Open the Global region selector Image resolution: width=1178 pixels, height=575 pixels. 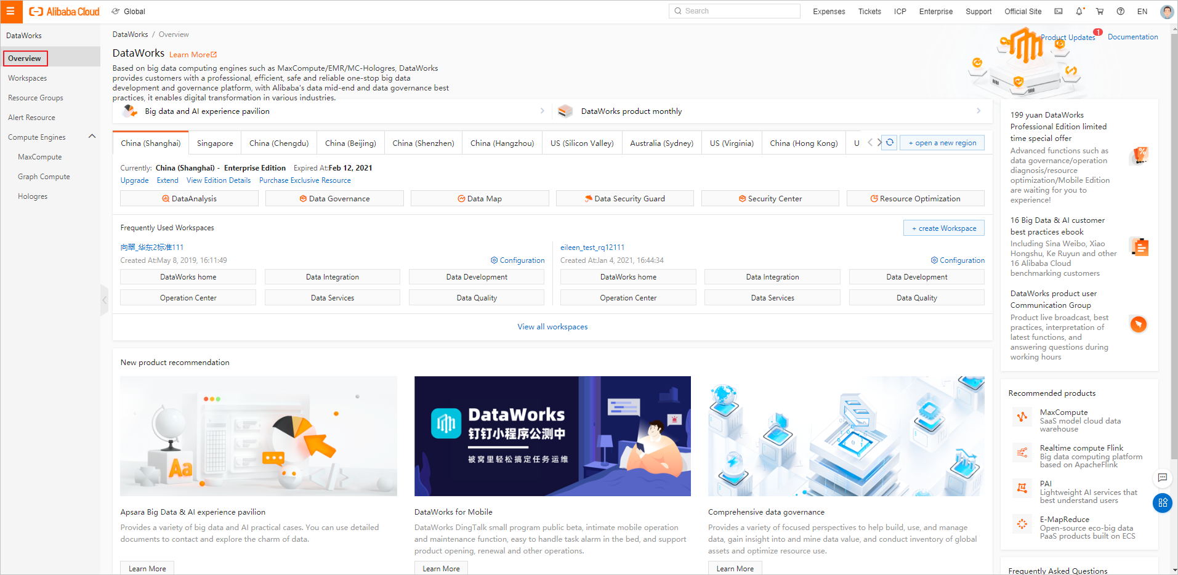pos(128,11)
